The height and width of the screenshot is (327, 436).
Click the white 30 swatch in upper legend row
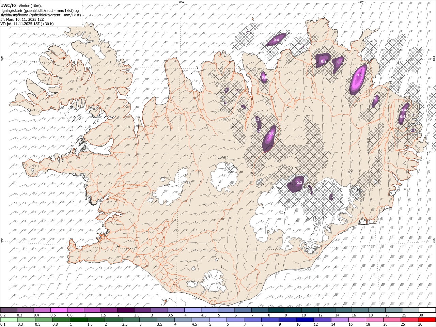427,310
